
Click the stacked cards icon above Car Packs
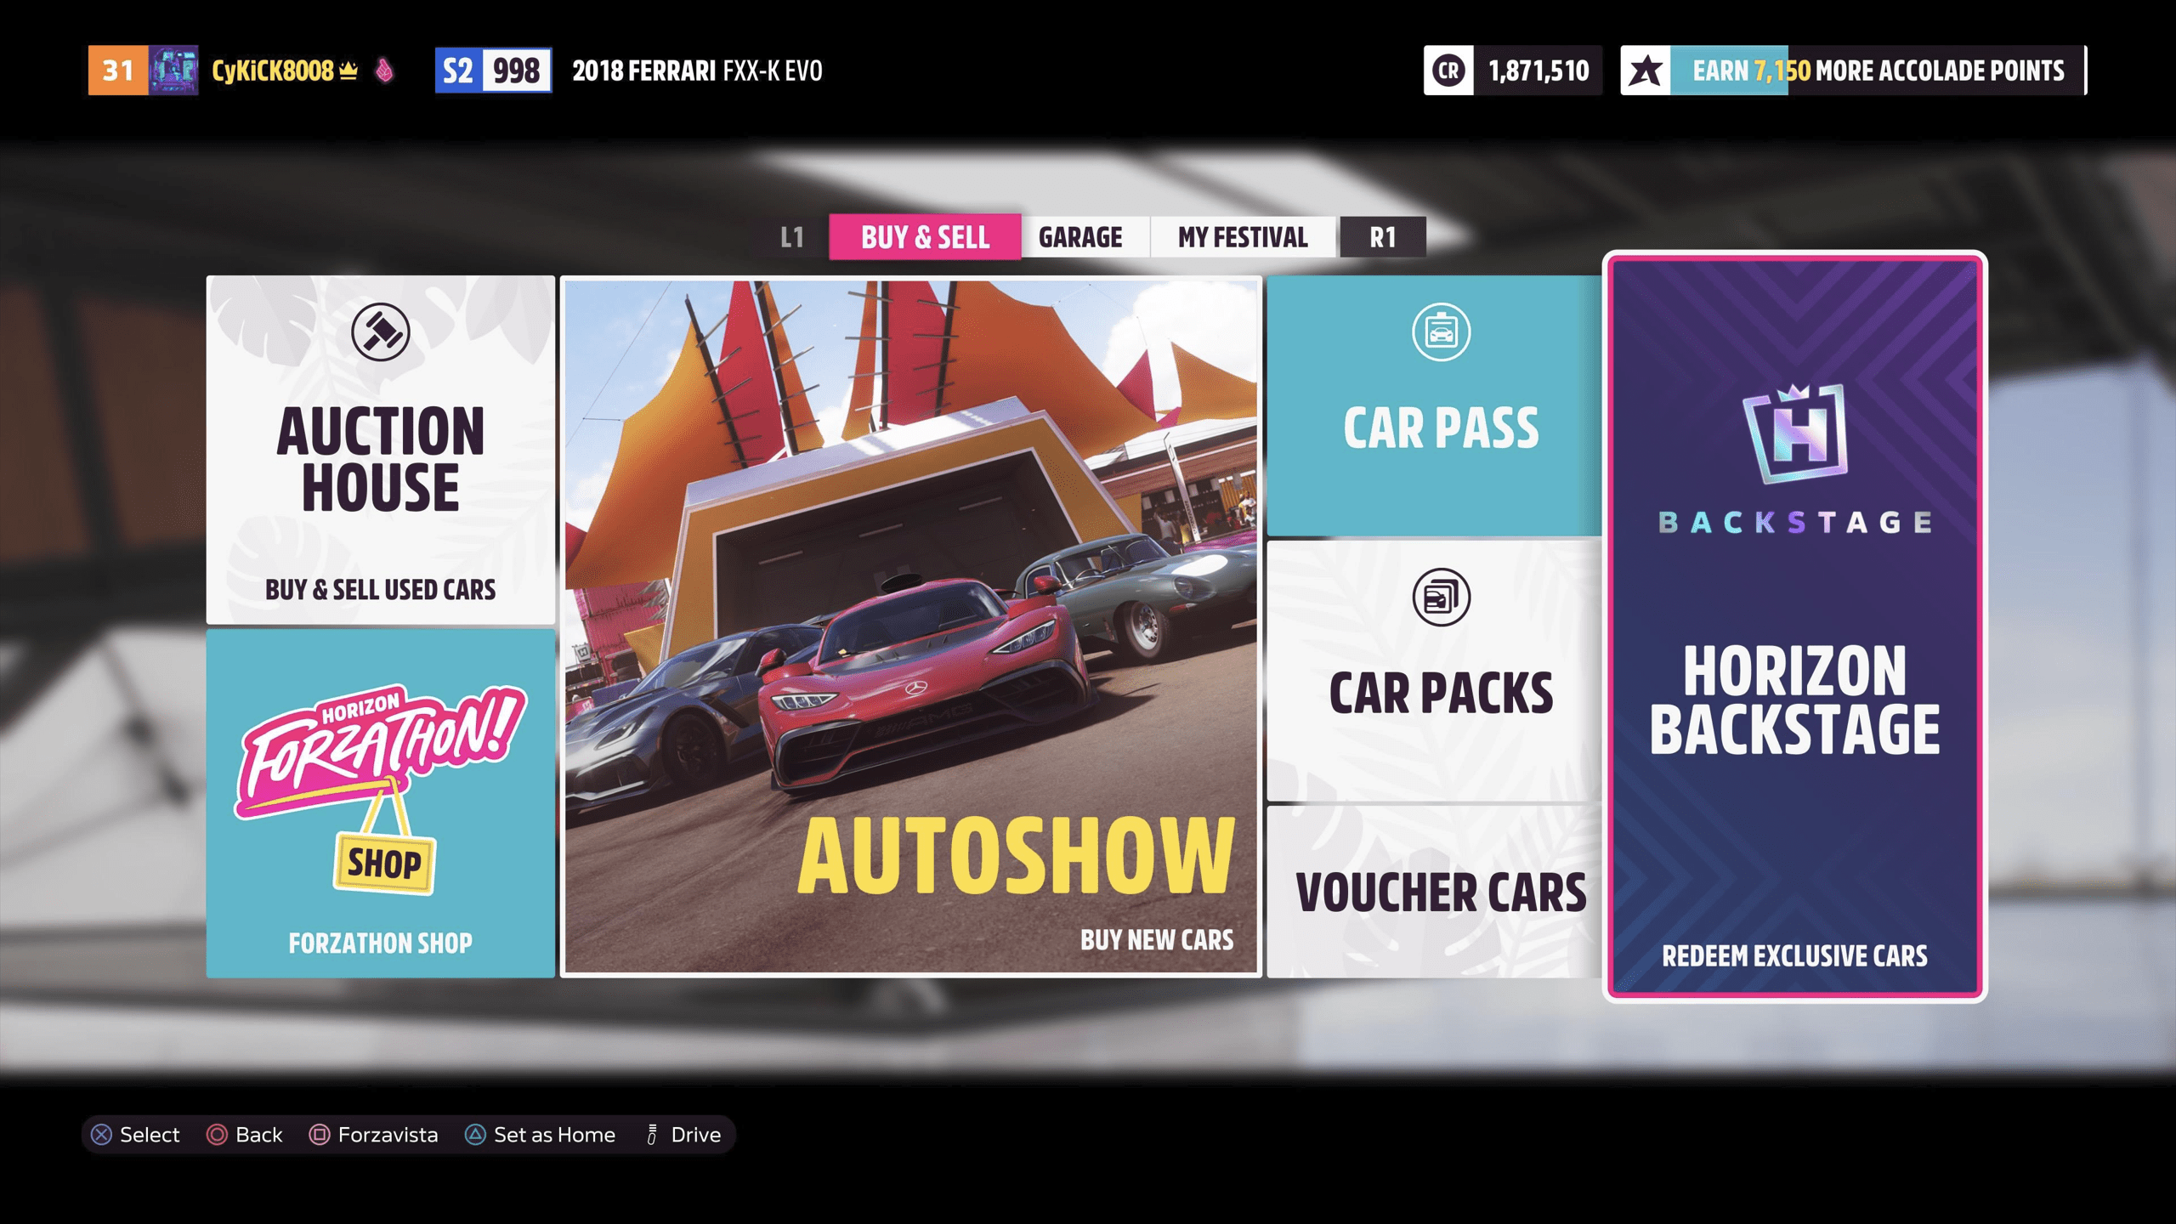pyautogui.click(x=1443, y=597)
